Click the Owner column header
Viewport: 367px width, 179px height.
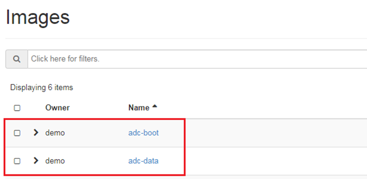(57, 108)
